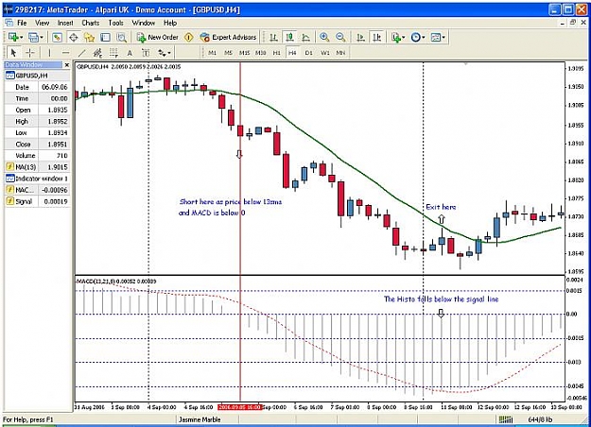Click the Jasmine Marble status bar entry
This screenshot has width=591, height=427.
pos(200,419)
